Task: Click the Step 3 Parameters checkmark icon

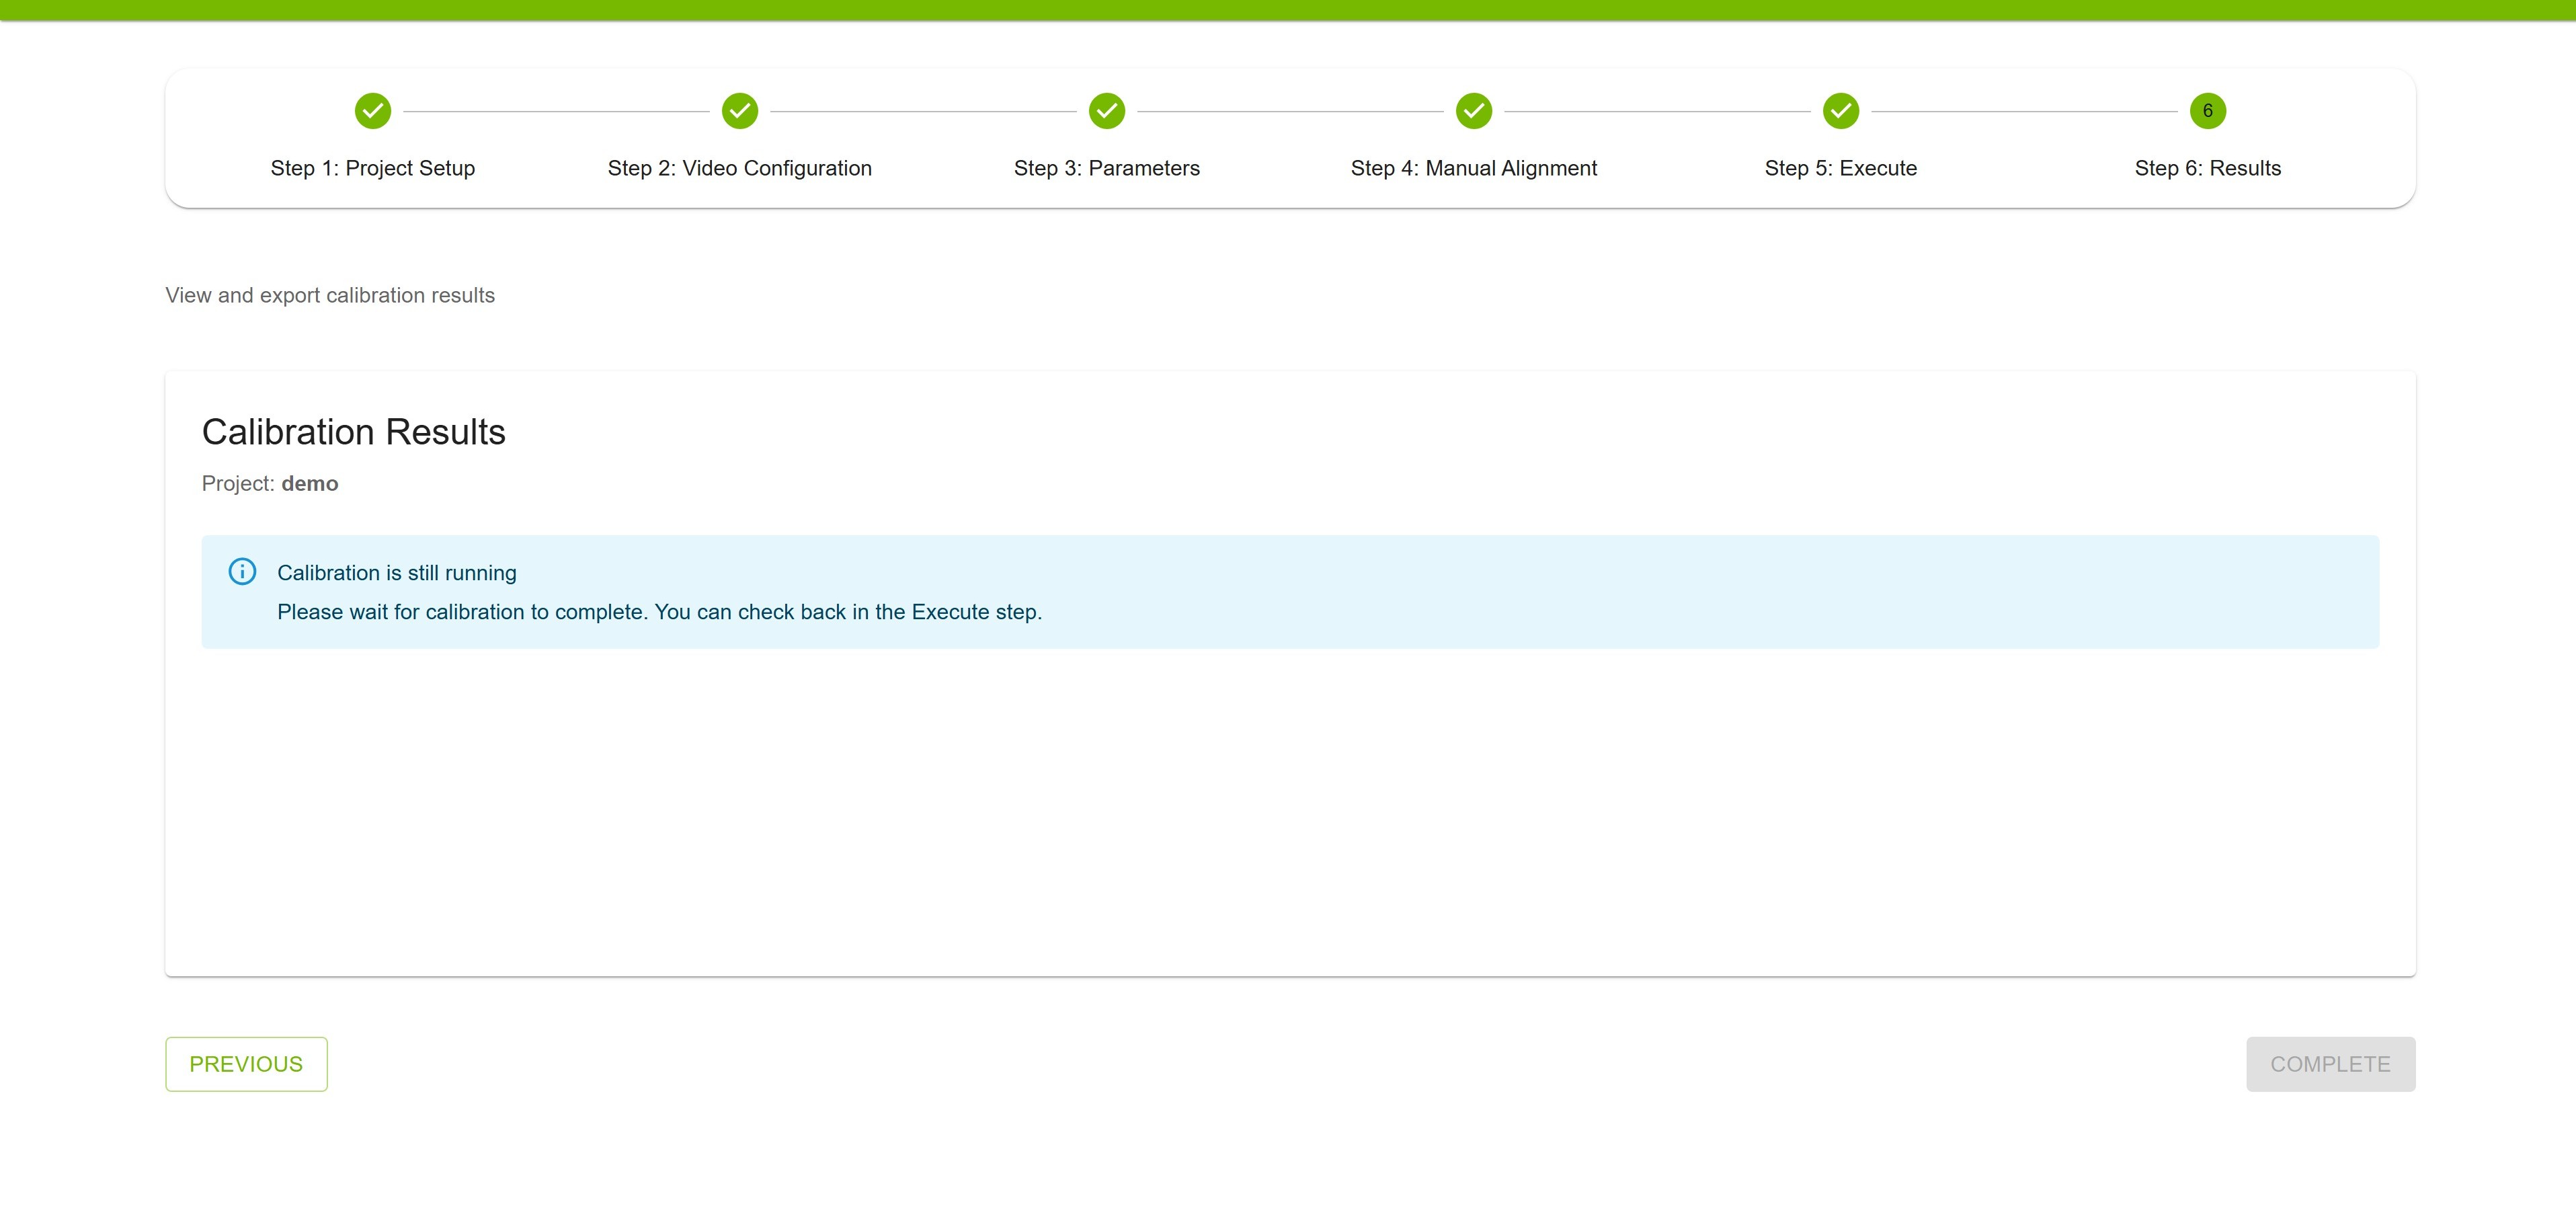Action: click(x=1106, y=111)
